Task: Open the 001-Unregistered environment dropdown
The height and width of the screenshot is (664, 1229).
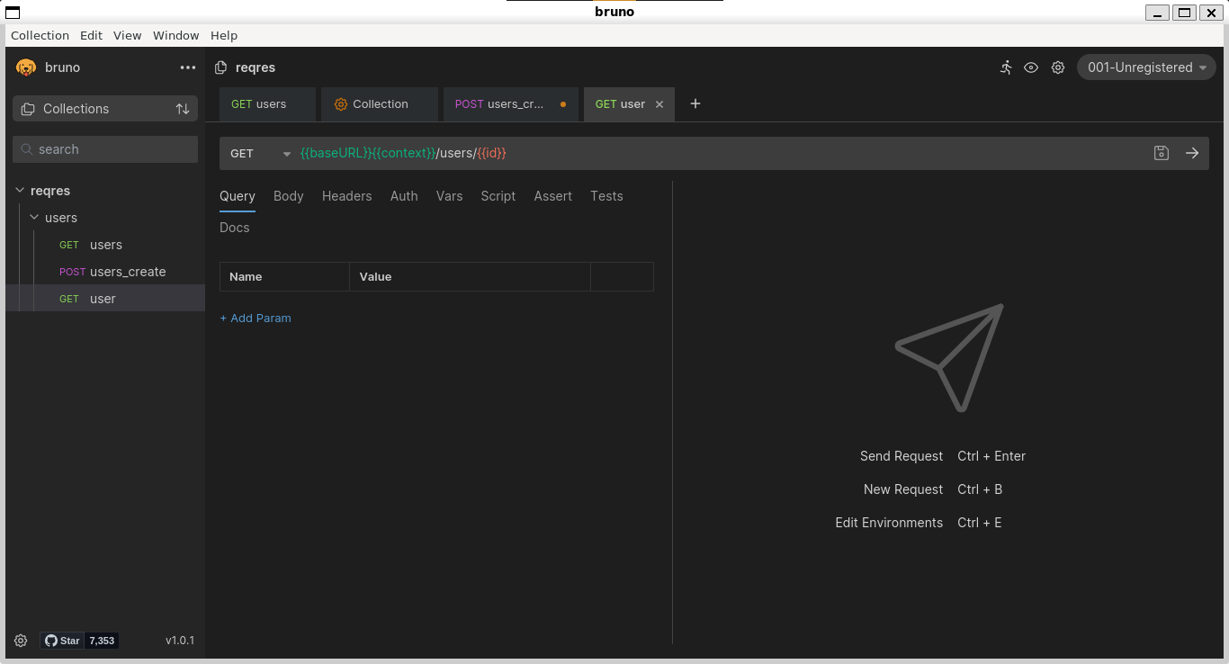Action: tap(1145, 67)
